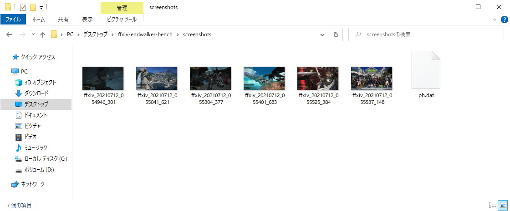Open ピクチャ in the sidebar
The image size is (510, 211).
coord(28,126)
